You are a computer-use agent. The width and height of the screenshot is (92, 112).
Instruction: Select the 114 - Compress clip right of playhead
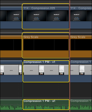click(x=81, y=17)
